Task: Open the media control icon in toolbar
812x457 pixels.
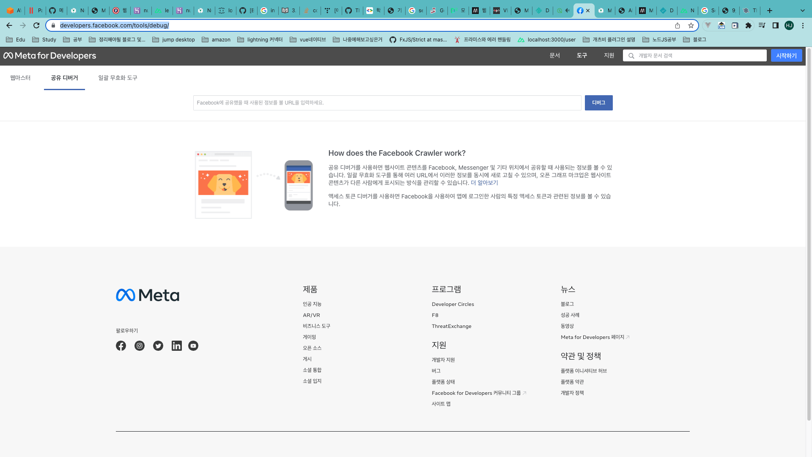Action: pyautogui.click(x=762, y=25)
